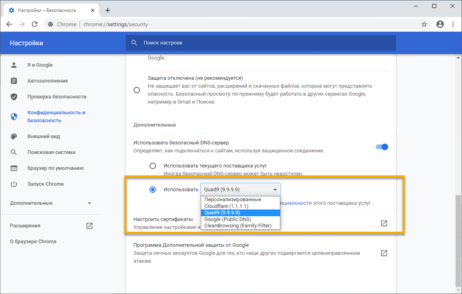Click the Chrome profile avatar icon
Viewport: 462px width, 294px height.
tap(440, 24)
